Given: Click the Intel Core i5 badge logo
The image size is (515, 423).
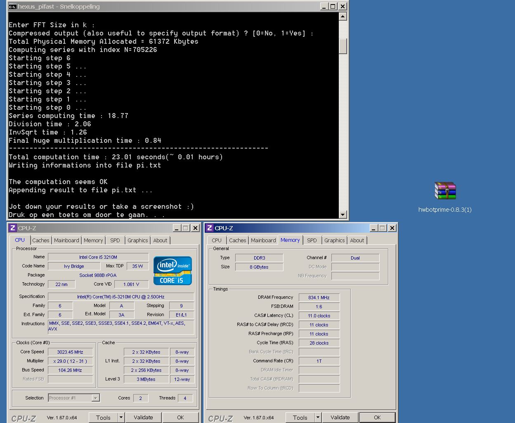Looking at the screenshot, I should (x=172, y=271).
